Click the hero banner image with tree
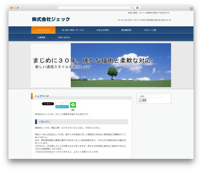The height and width of the screenshot is (171, 202). 101,65
